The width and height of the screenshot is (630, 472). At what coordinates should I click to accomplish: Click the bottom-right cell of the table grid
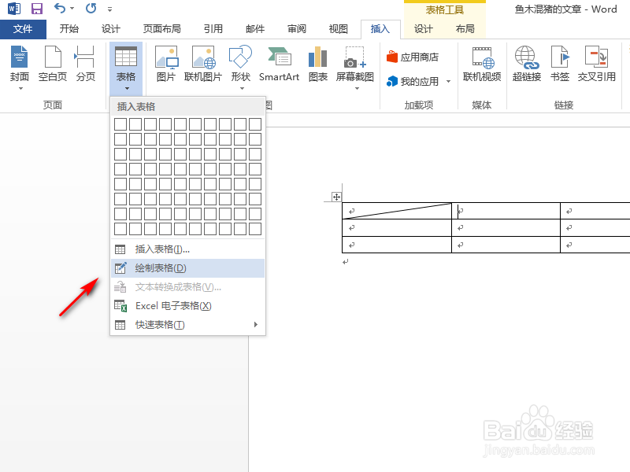[x=255, y=229]
